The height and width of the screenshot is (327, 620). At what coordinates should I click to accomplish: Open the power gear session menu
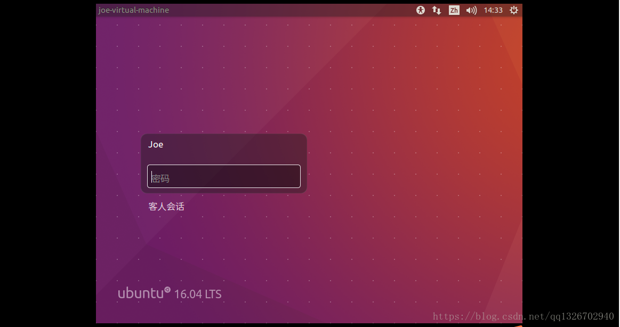pyautogui.click(x=514, y=10)
